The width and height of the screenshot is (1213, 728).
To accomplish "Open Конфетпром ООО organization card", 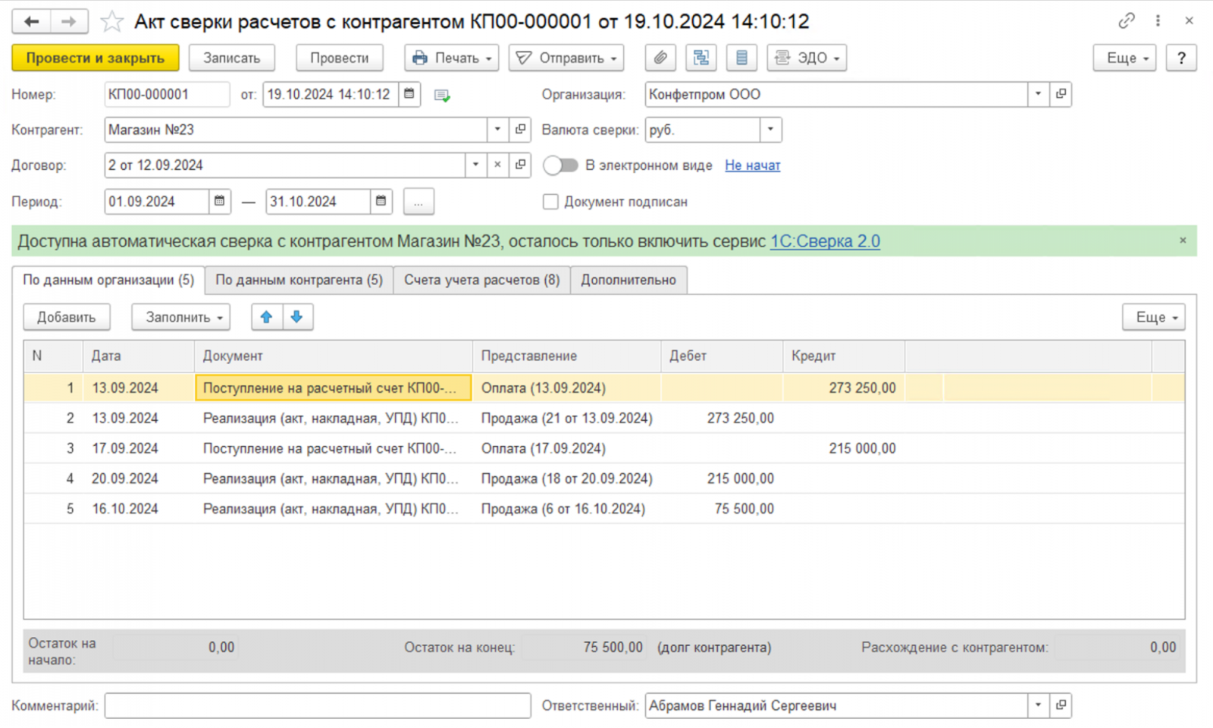I will 1061,94.
